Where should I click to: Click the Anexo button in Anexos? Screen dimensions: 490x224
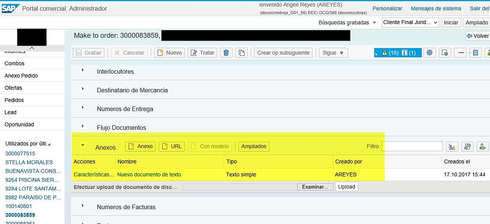tap(140, 146)
